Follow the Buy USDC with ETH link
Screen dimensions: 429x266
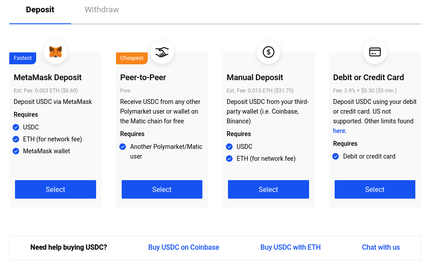[291, 248]
